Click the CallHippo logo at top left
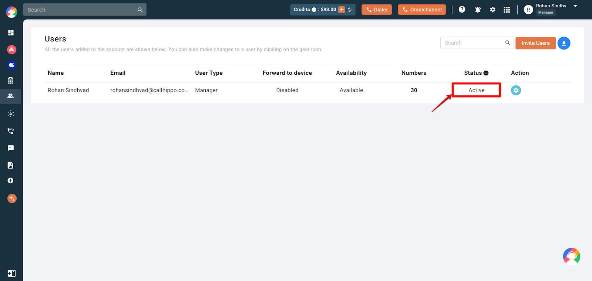Image resolution: width=592 pixels, height=281 pixels. pyautogui.click(x=11, y=12)
